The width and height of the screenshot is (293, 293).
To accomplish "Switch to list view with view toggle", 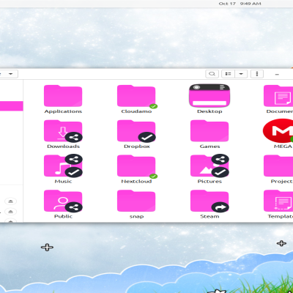I will [x=228, y=74].
